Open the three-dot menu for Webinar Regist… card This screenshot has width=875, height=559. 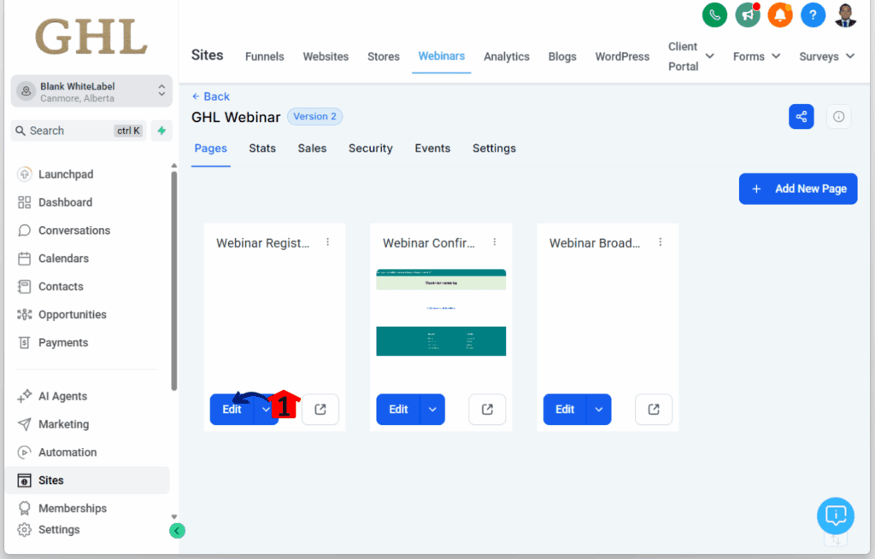[x=327, y=242]
